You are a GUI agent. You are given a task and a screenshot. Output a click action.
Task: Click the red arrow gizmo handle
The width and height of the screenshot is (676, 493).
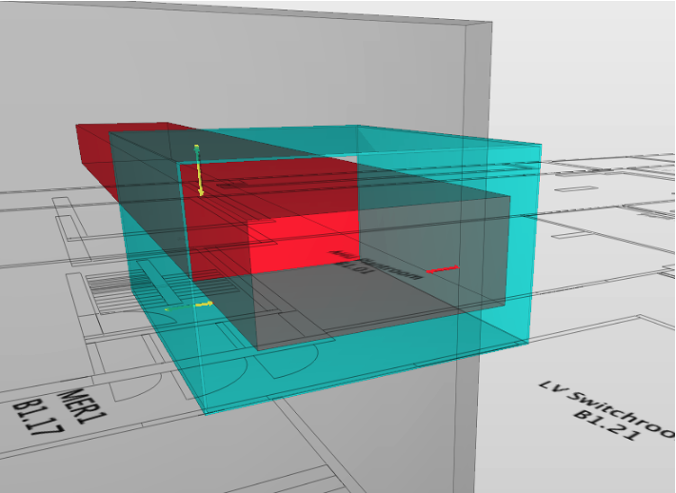click(443, 270)
